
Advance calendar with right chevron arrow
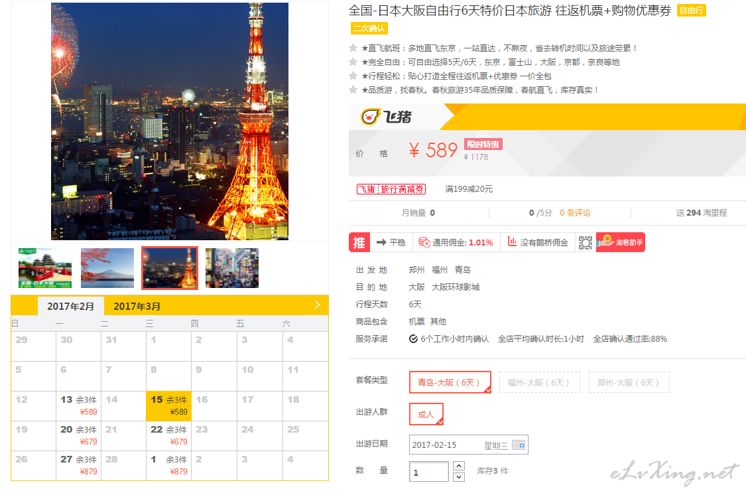[x=318, y=305]
